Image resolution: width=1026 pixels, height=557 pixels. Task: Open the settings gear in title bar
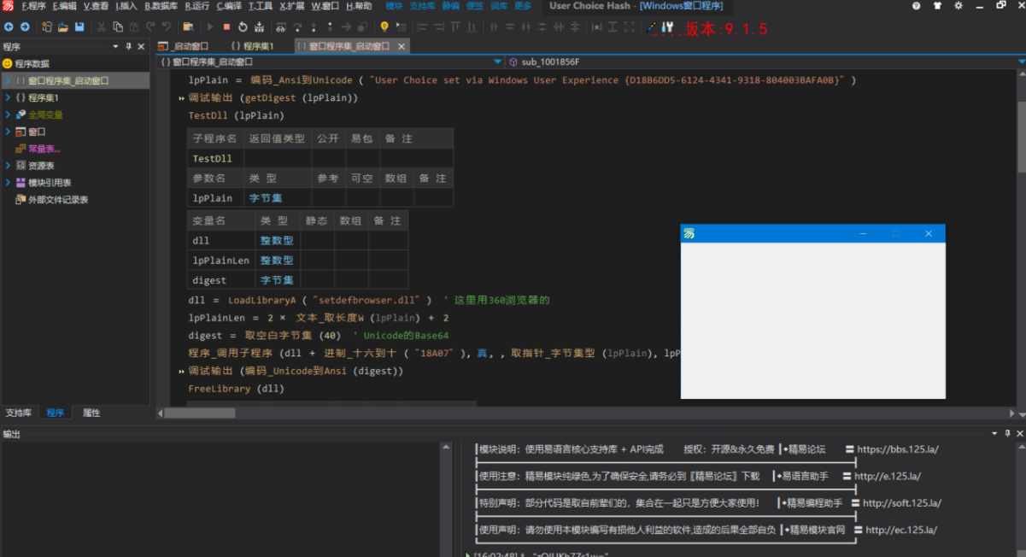tap(959, 6)
